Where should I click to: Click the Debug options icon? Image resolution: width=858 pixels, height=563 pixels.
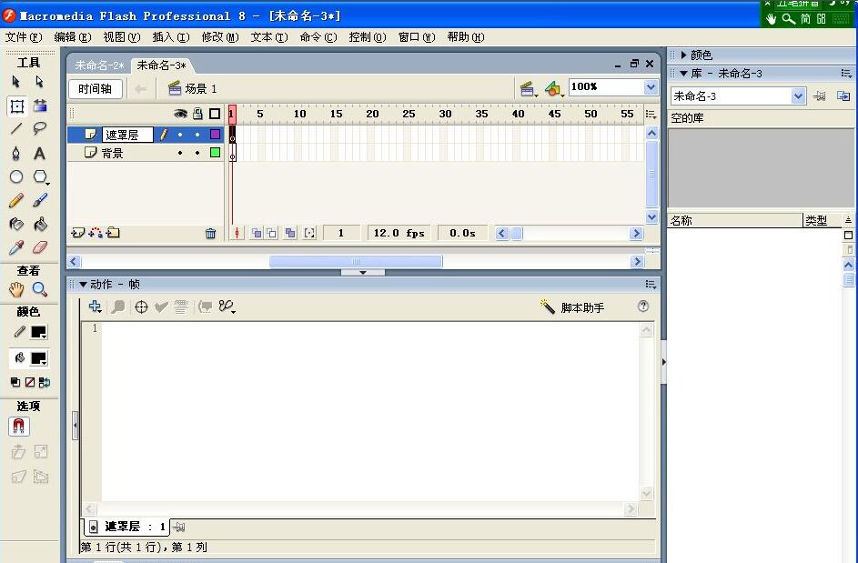click(227, 307)
